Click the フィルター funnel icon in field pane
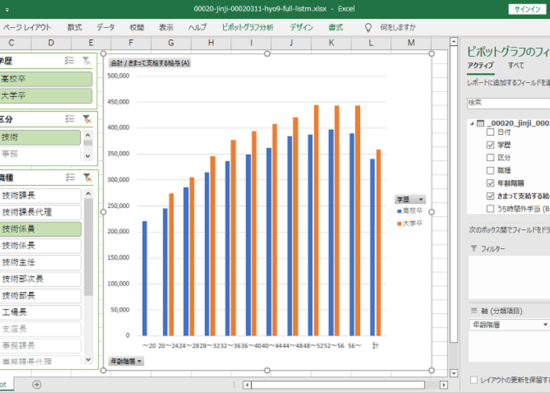Image resolution: width=550 pixels, height=393 pixels. (x=474, y=248)
